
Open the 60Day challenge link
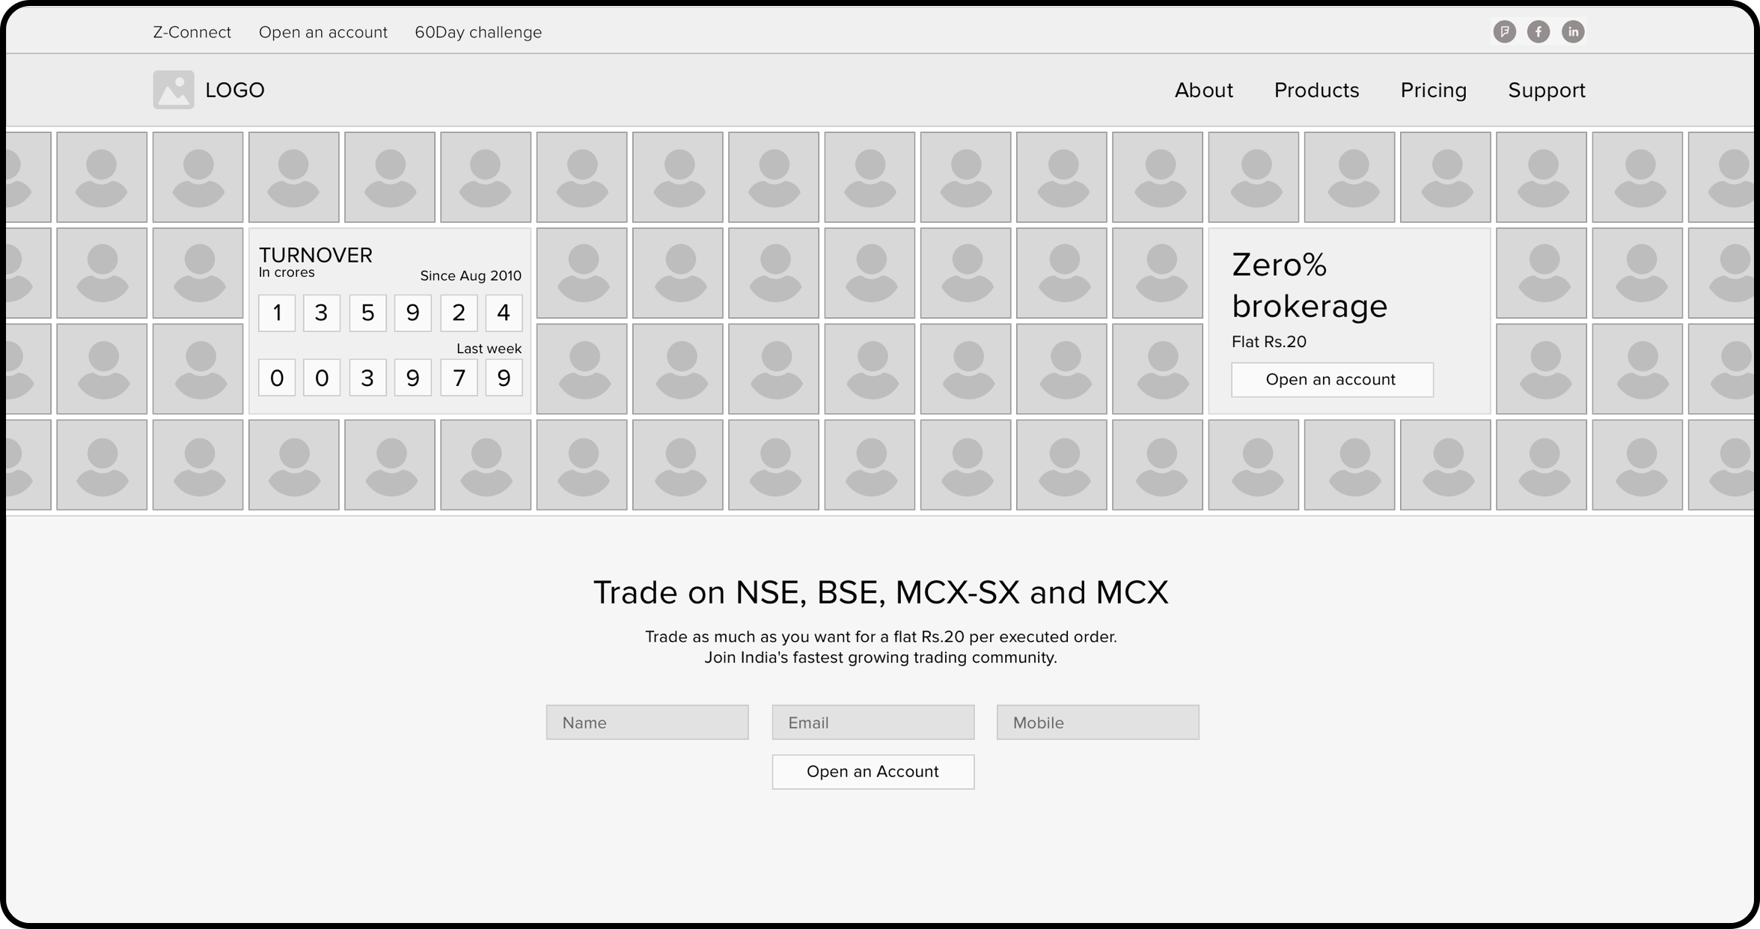(478, 32)
